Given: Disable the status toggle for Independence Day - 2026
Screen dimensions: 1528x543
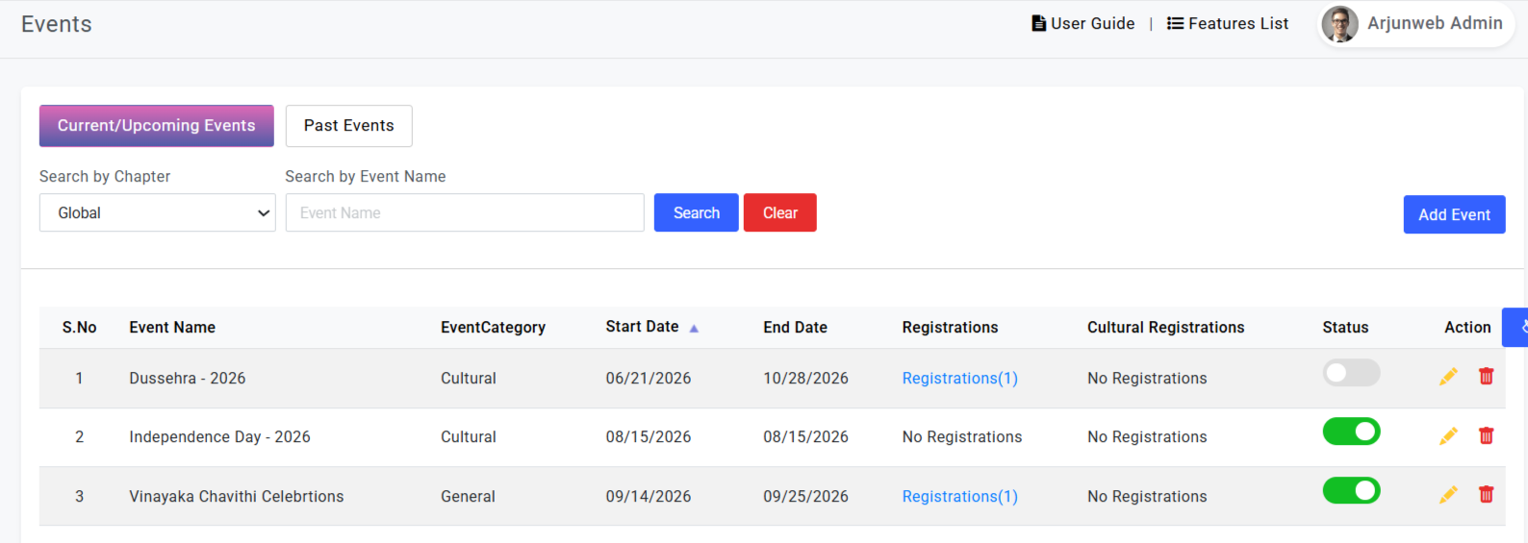Looking at the screenshot, I should coord(1351,432).
